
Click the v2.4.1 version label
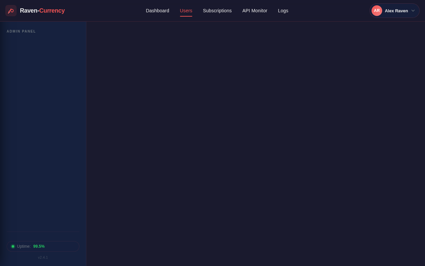pos(43,257)
